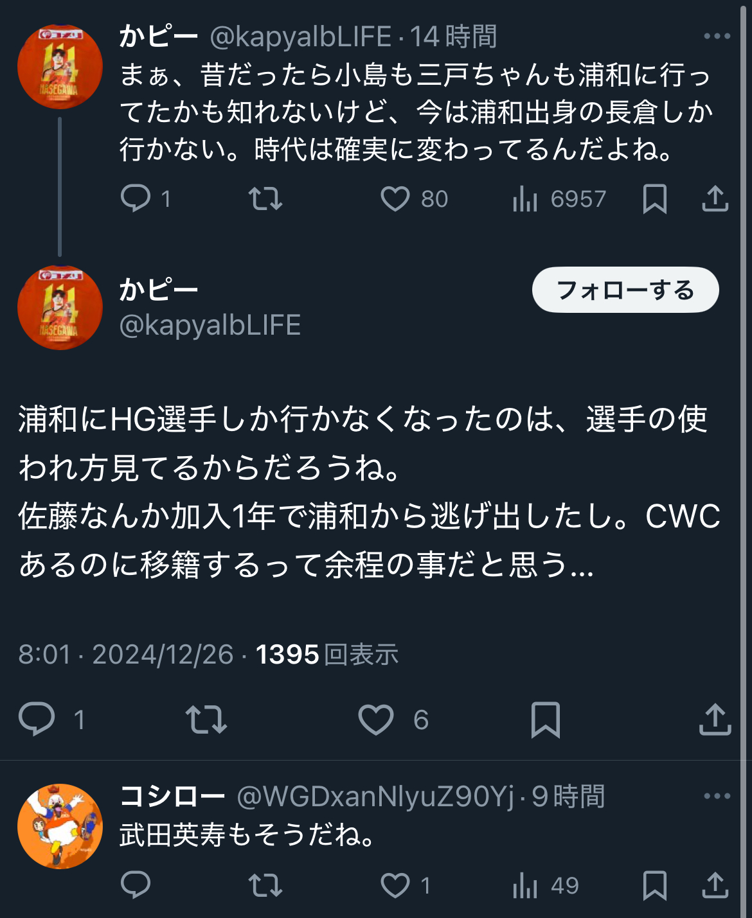Open the コシロー profile avatar
752x918 pixels.
click(x=60, y=826)
